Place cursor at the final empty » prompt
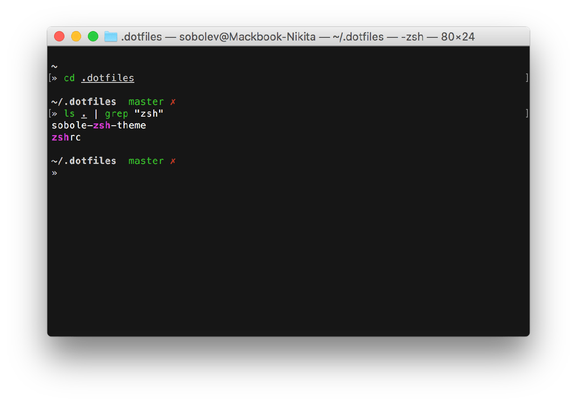577x404 pixels. coord(55,172)
